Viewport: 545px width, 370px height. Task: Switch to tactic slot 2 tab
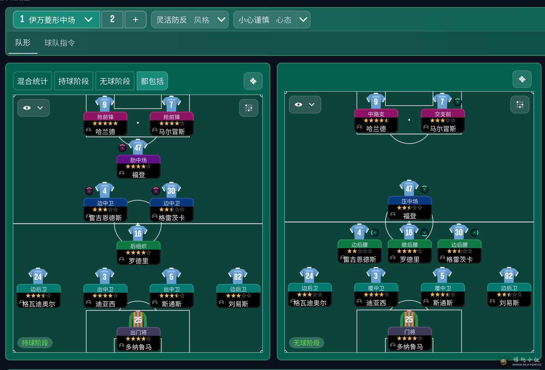tap(112, 20)
